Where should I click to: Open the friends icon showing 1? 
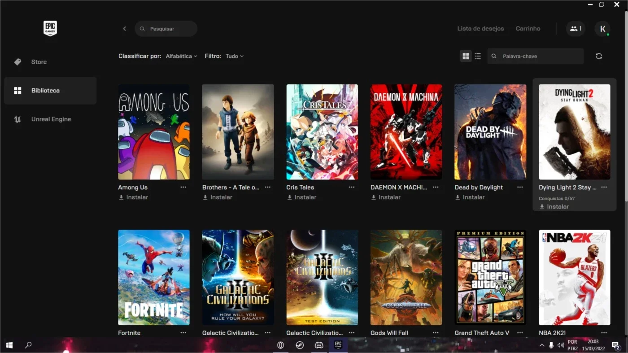tap(576, 29)
